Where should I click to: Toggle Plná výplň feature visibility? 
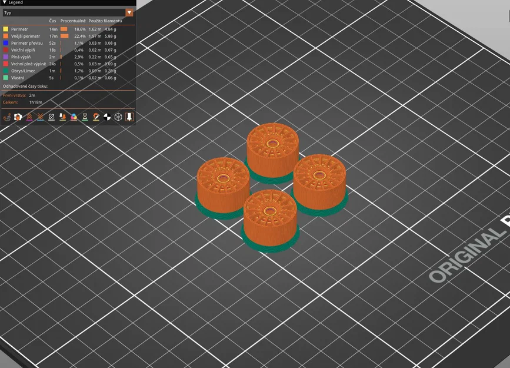21,57
